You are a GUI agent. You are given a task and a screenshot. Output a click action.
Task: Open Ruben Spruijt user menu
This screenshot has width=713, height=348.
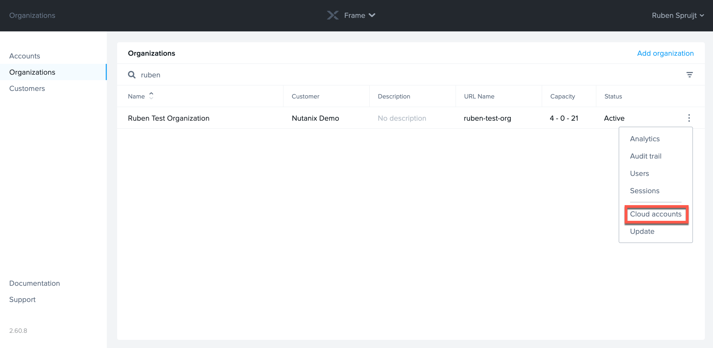coord(677,15)
